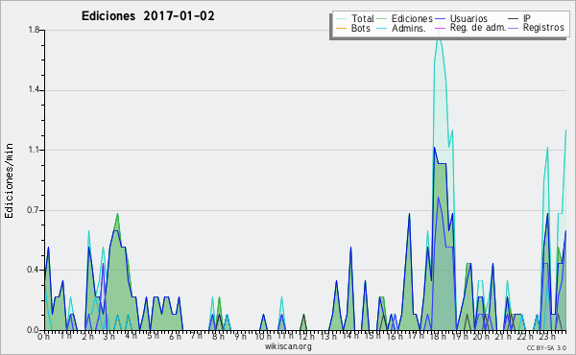This screenshot has width=576, height=355.
Task: Click the Total series line sample in legend
Action: 341,19
